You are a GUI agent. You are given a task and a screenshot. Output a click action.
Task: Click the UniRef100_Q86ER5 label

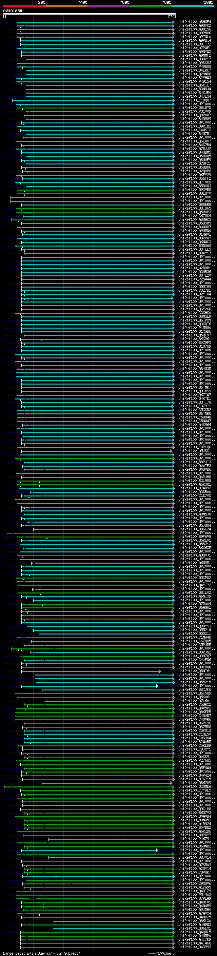(194, 712)
